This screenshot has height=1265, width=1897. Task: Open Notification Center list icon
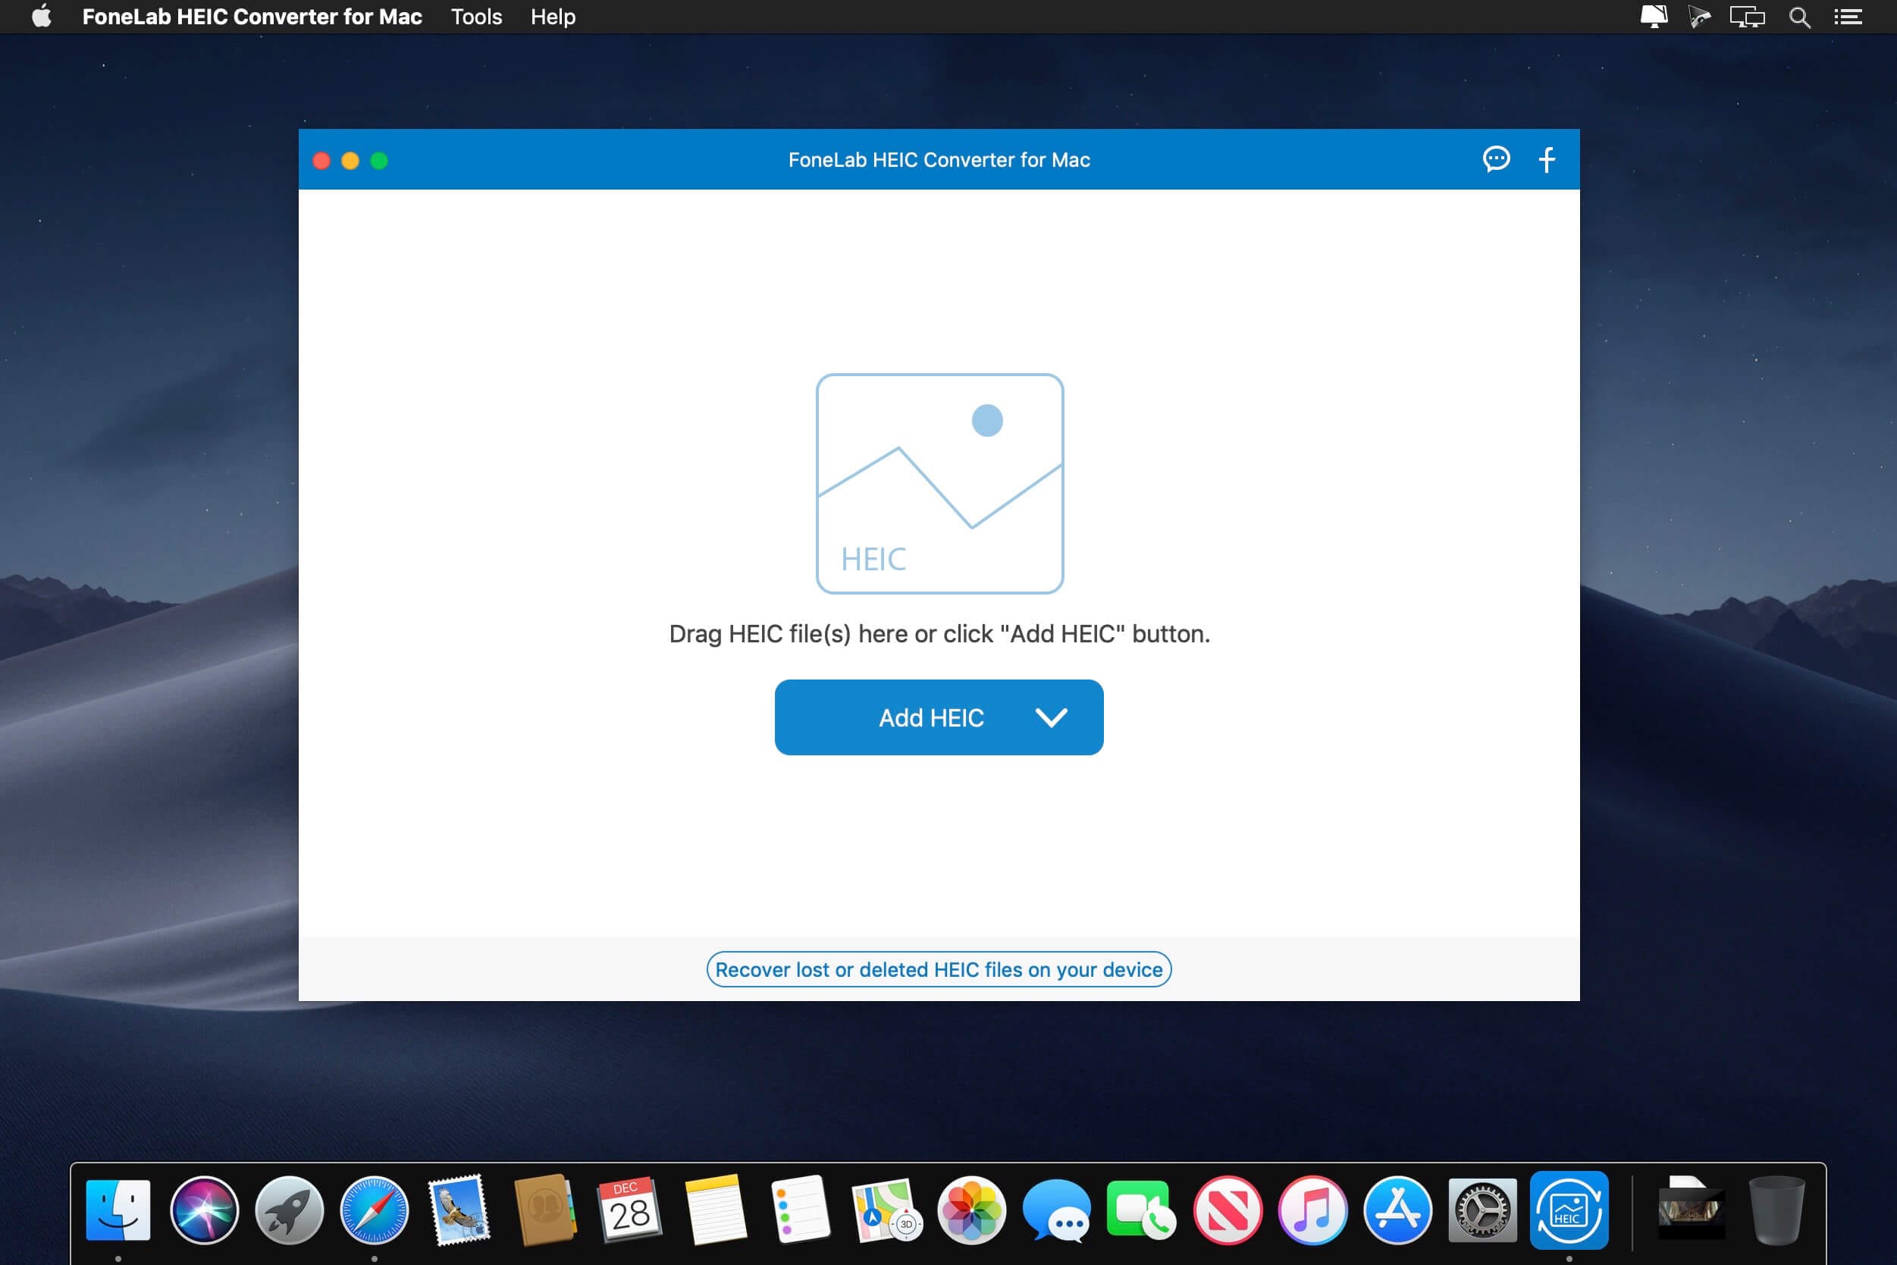click(x=1847, y=17)
